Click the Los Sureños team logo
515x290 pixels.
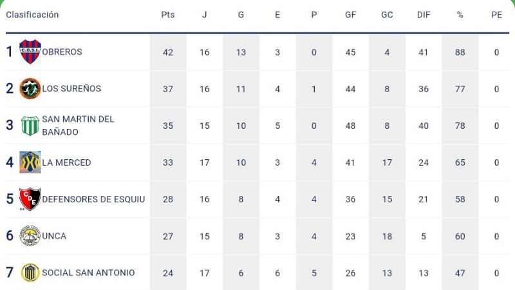[x=30, y=88]
